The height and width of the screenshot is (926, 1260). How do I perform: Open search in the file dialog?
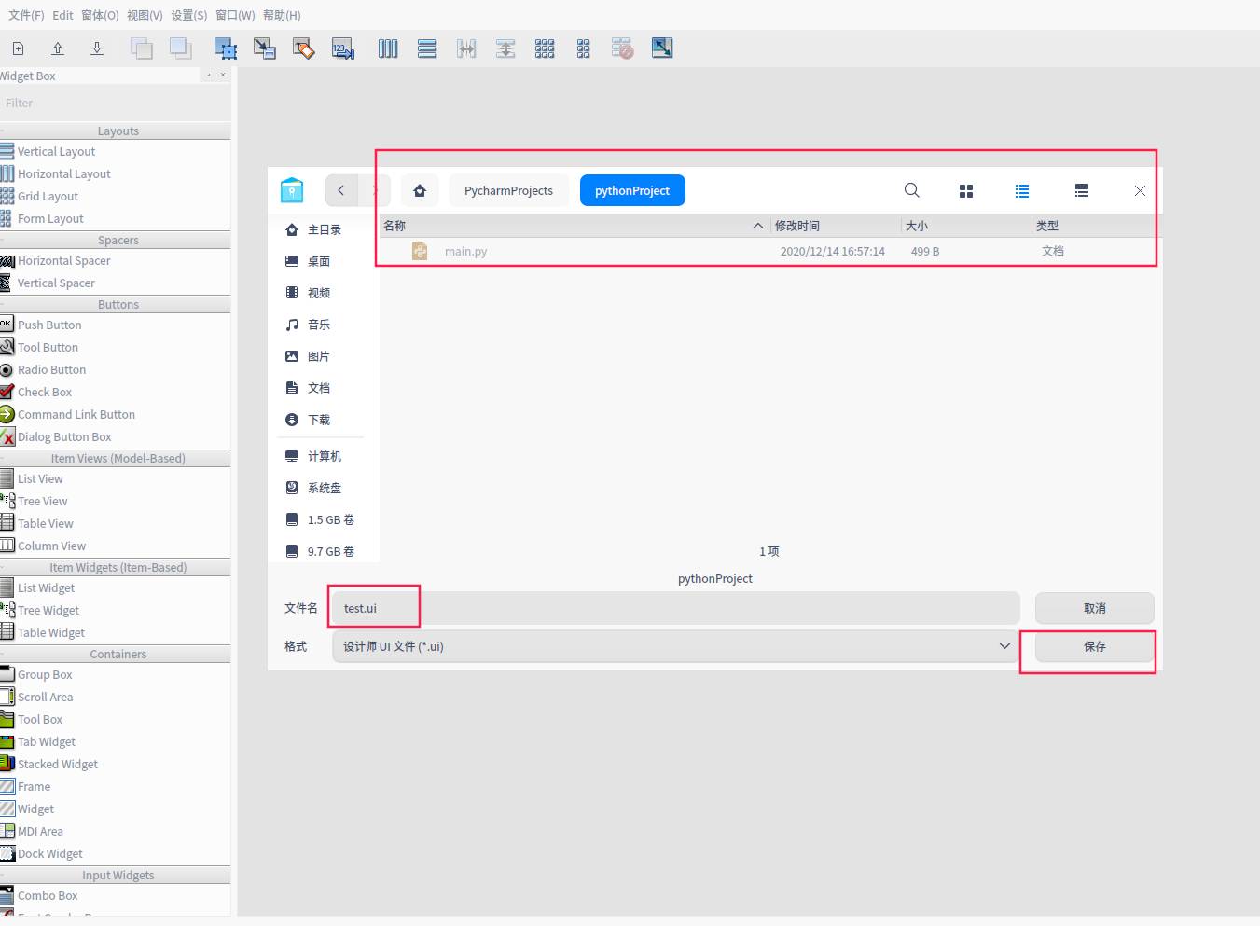(x=911, y=190)
